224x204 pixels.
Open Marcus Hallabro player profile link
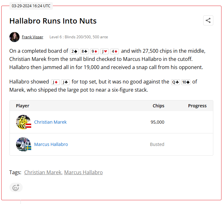[x=51, y=144]
